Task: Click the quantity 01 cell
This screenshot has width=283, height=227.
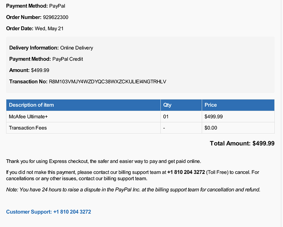Action: (x=181, y=116)
